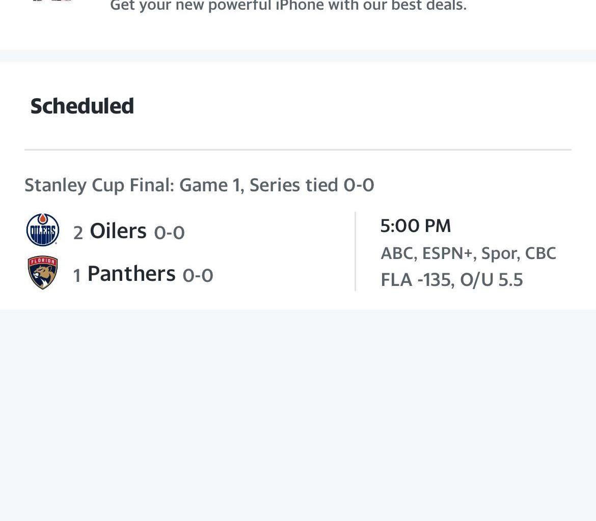Click the FLA -135 betting odds
Image resolution: width=596 pixels, height=521 pixels.
click(412, 279)
